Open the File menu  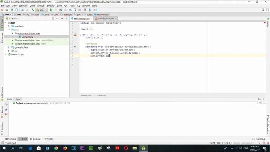pyautogui.click(x=3, y=5)
